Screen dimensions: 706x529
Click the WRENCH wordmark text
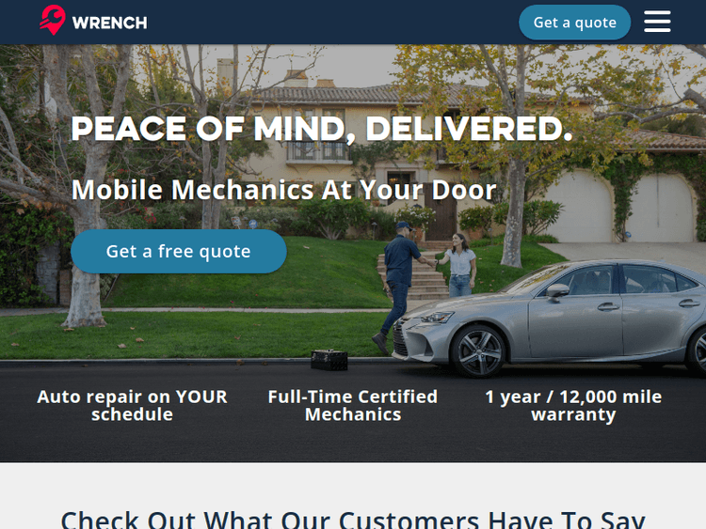click(x=109, y=23)
